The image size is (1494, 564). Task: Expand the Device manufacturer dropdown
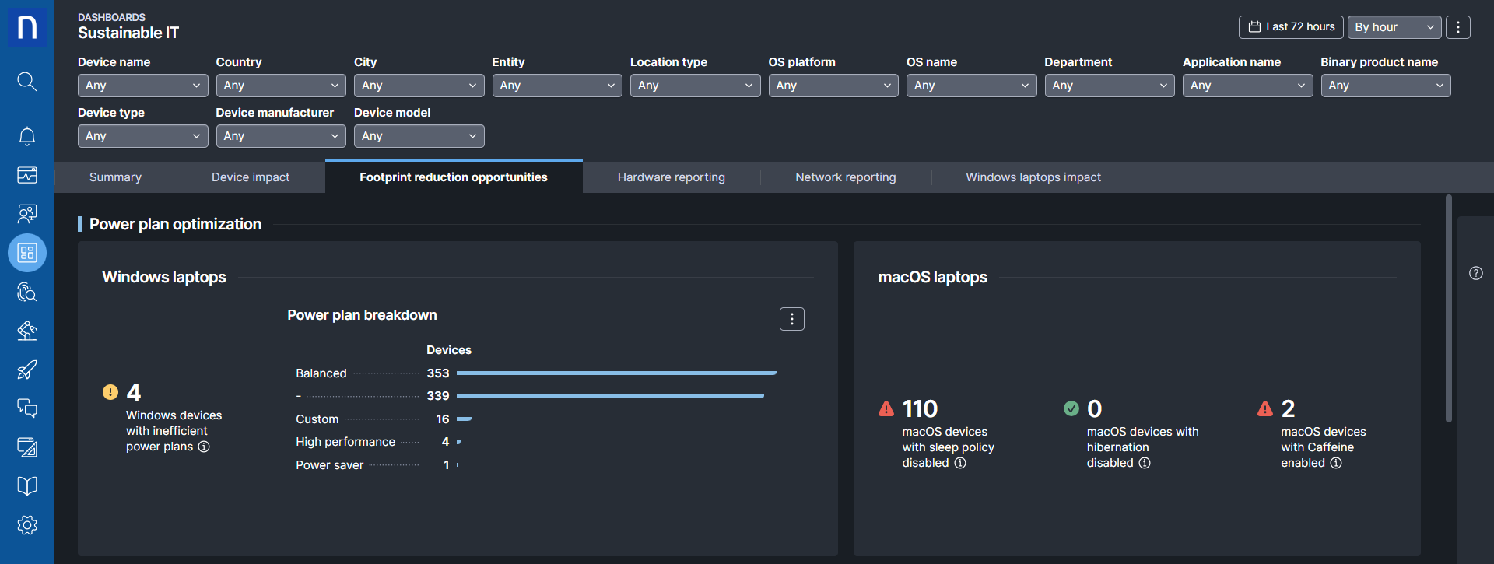click(280, 136)
